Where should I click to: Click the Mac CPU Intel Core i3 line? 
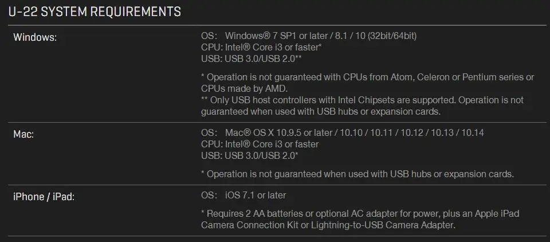pyautogui.click(x=260, y=144)
